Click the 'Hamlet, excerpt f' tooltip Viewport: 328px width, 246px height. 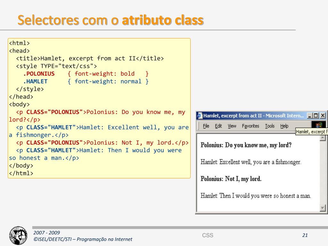click(x=311, y=132)
